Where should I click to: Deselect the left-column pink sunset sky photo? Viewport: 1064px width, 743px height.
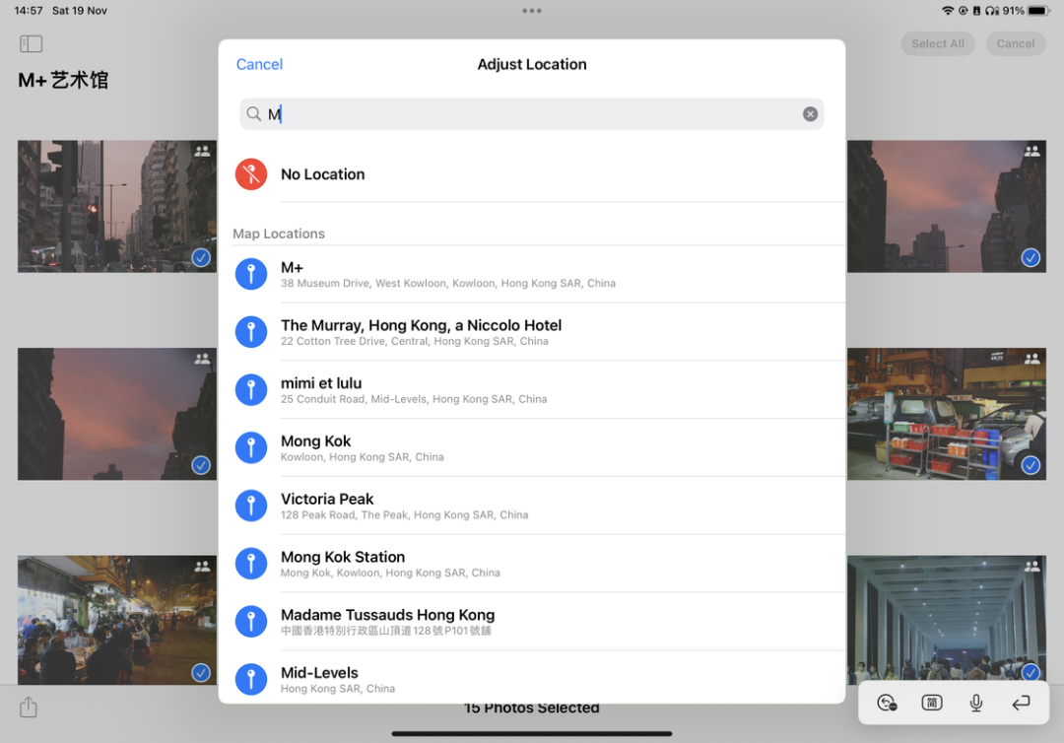click(x=201, y=465)
